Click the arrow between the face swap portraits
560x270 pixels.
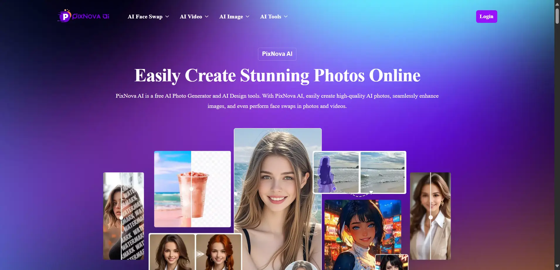click(x=200, y=254)
